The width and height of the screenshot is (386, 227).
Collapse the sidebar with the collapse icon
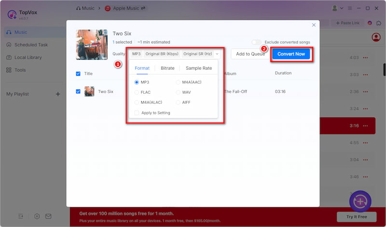coord(21,216)
